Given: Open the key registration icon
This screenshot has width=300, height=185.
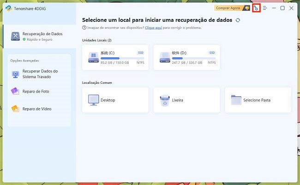Looking at the screenshot, I should [256, 8].
